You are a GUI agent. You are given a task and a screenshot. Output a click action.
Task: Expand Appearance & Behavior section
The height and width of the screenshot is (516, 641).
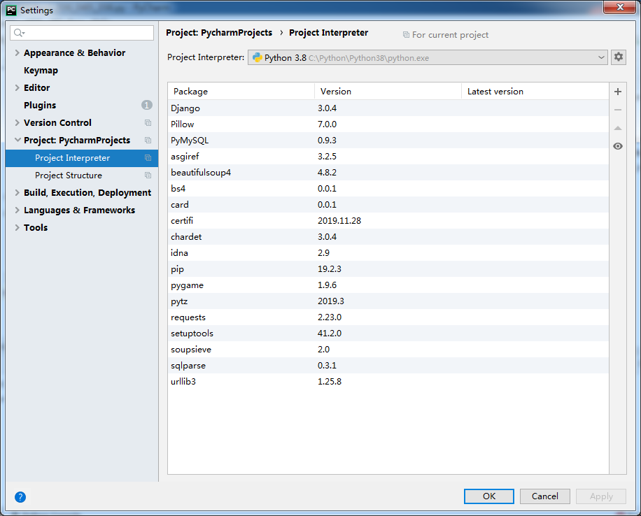[17, 52]
